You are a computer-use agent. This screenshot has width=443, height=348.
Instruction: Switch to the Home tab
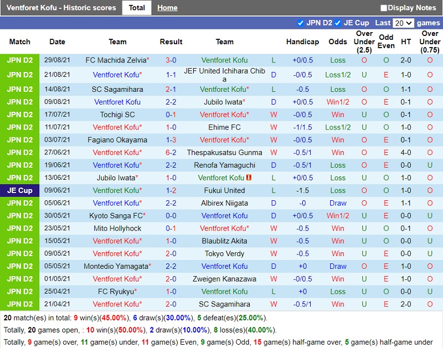(x=167, y=8)
